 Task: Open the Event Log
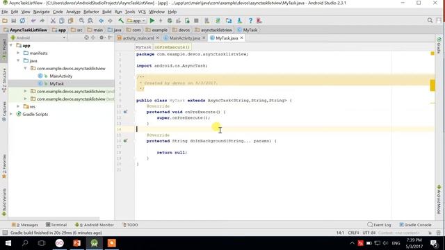click(379, 225)
